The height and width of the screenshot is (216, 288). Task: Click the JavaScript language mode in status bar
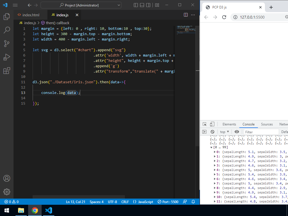pyautogui.click(x=143, y=202)
